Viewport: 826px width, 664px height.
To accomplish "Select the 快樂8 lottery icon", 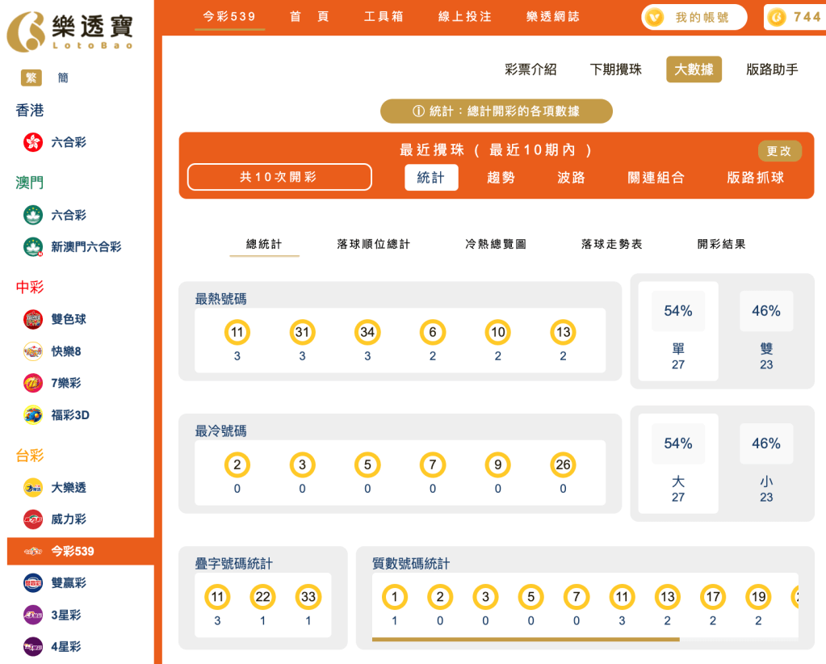I will click(33, 351).
